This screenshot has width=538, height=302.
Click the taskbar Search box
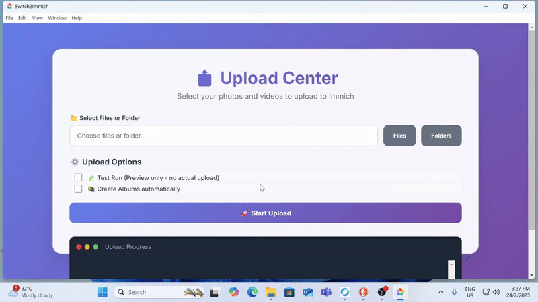tap(159, 292)
